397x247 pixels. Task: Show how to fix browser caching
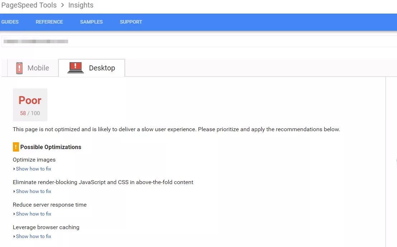click(33, 236)
